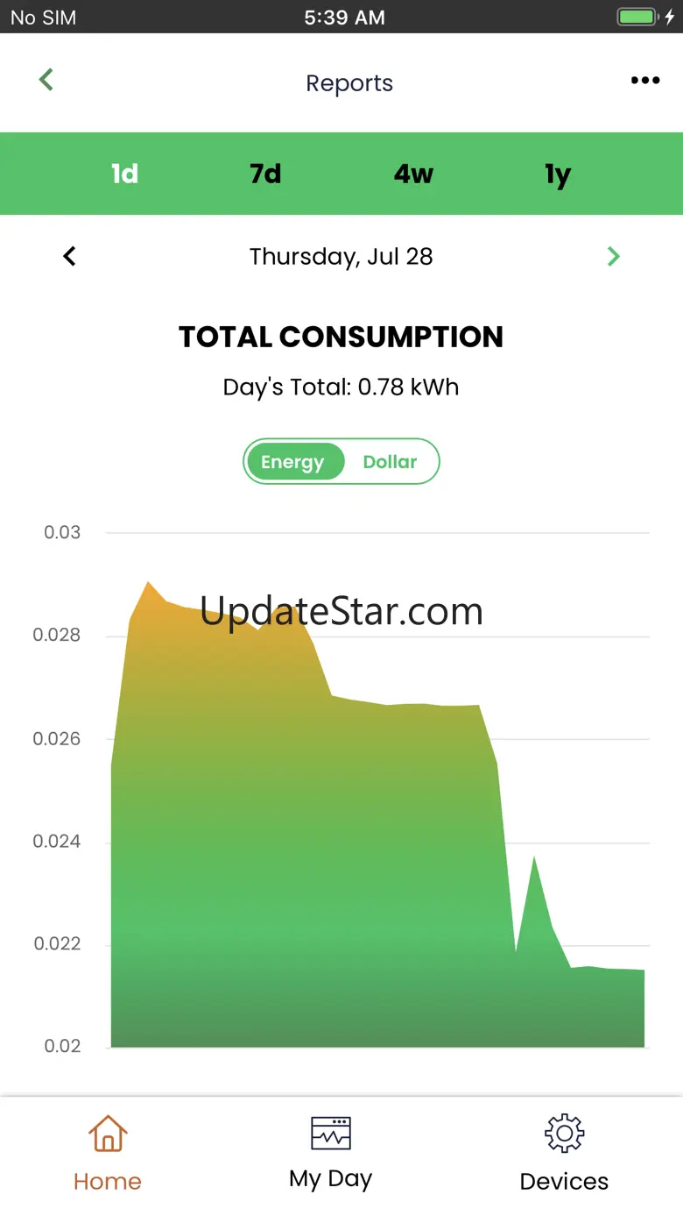This screenshot has height=1216, width=683.
Task: Tap the TOTAL CONSUMPTION heading
Action: coord(341,337)
